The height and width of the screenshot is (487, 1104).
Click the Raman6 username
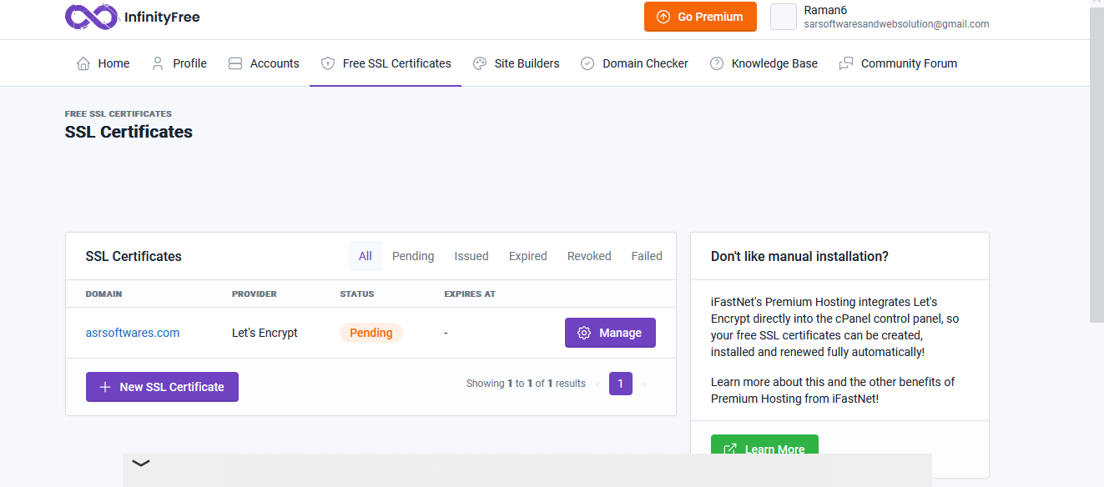[x=825, y=10]
